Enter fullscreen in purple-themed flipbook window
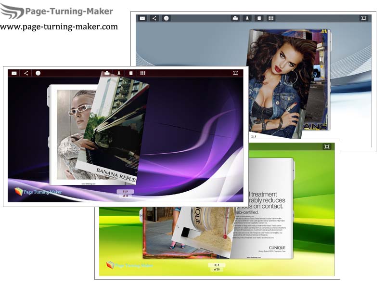Viewport: 385px width, 289px height. pyautogui.click(x=235, y=73)
